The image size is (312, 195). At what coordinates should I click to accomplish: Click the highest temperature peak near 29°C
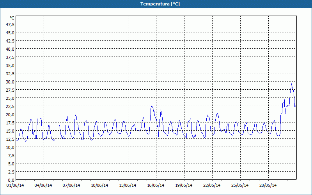[x=292, y=83]
